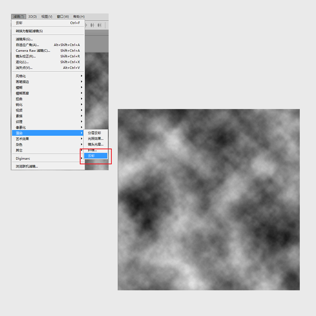Select 消失点(V)... vanishing point
This screenshot has height=316, width=316.
(48, 68)
